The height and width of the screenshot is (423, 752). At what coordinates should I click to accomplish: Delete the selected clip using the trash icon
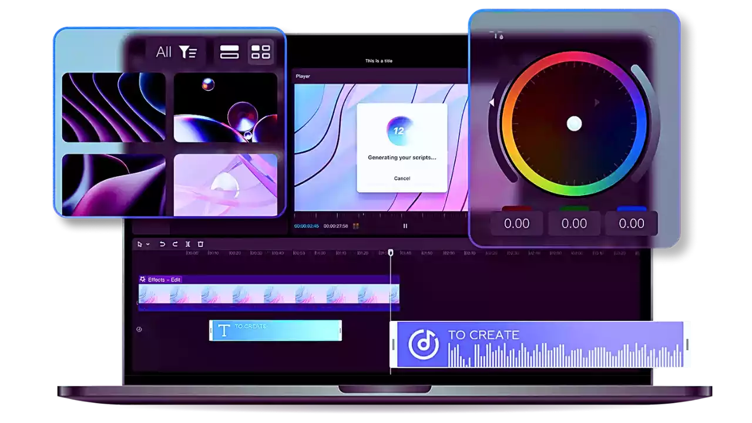[x=201, y=243]
